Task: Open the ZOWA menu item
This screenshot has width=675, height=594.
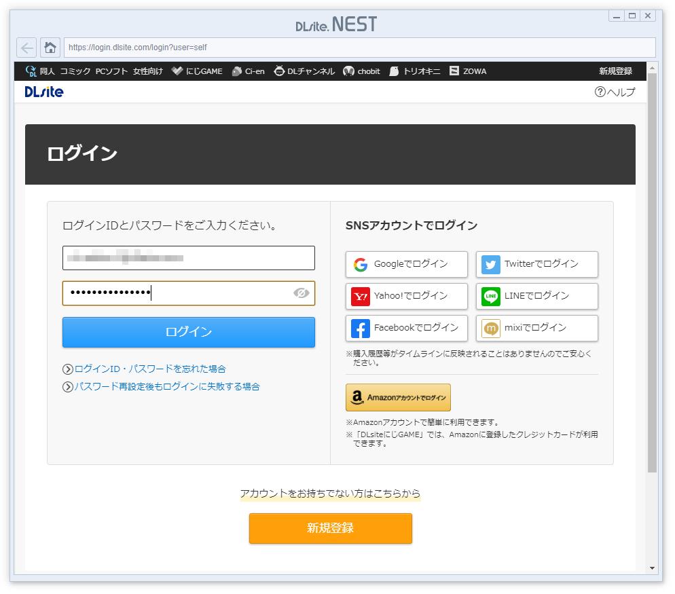Action: (x=475, y=71)
